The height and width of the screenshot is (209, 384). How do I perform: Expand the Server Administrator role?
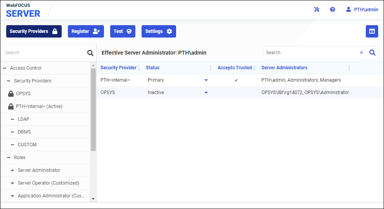12,170
